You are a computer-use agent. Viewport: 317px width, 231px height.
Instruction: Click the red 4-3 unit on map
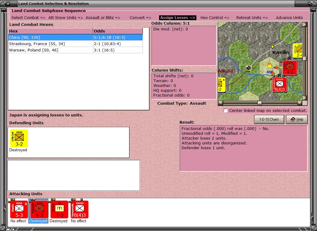point(290,68)
